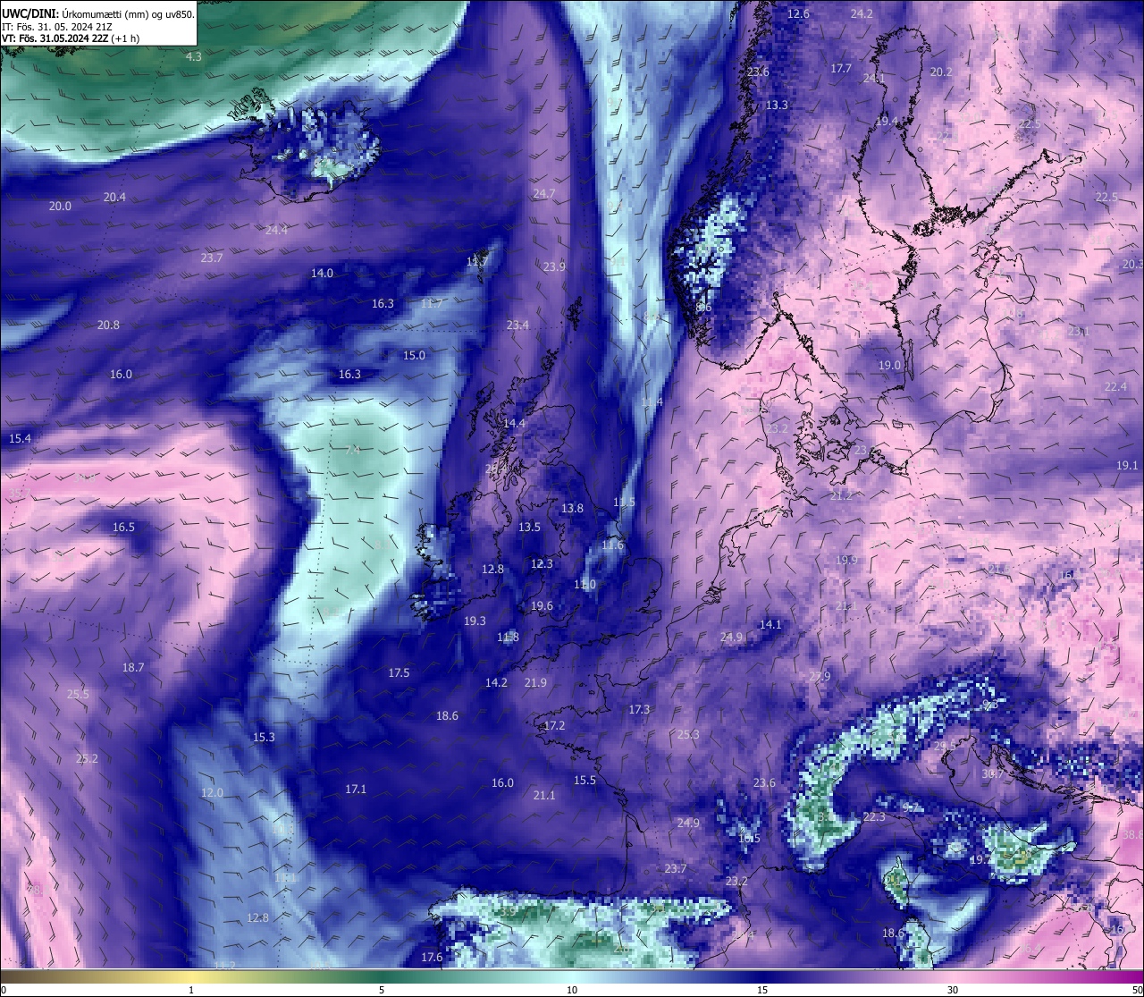Select the 13.3 map value
This screenshot has height=997, width=1144.
[777, 105]
